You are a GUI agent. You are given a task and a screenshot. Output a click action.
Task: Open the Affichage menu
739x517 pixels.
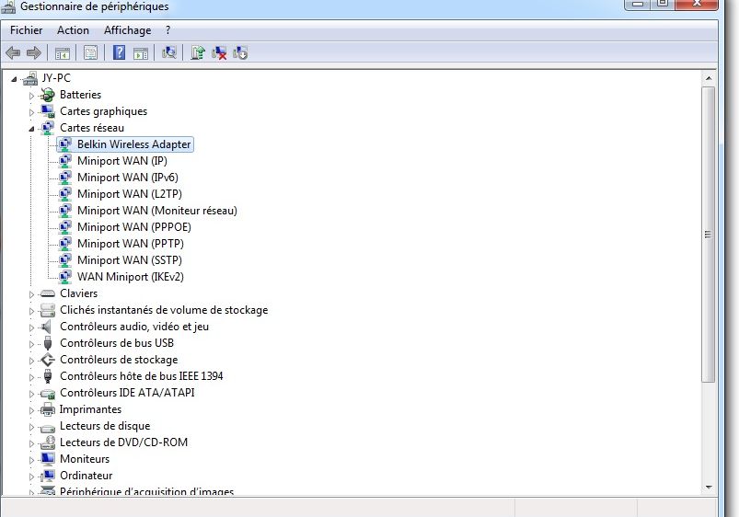pos(127,30)
